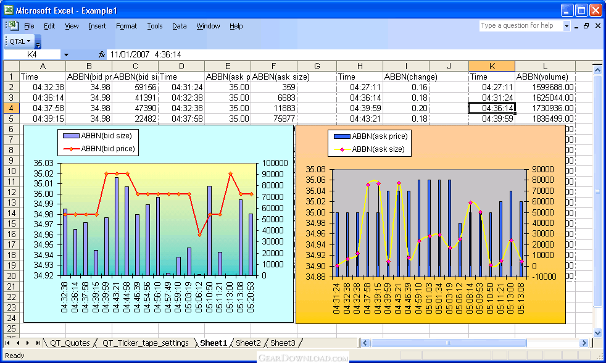
Task: Click the ABBN(ask price) legend entry
Action: tap(380, 136)
